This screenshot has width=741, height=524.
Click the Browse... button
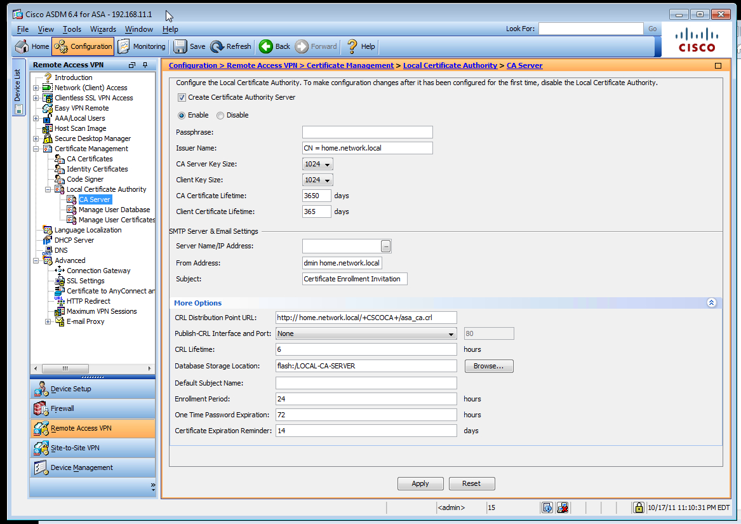[x=489, y=366]
